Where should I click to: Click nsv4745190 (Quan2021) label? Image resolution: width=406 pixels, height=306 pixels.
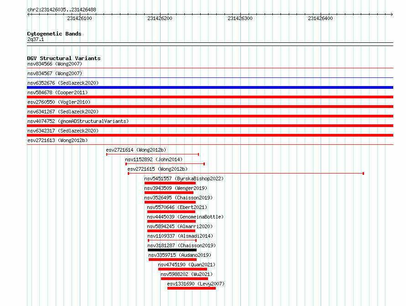coord(187,265)
